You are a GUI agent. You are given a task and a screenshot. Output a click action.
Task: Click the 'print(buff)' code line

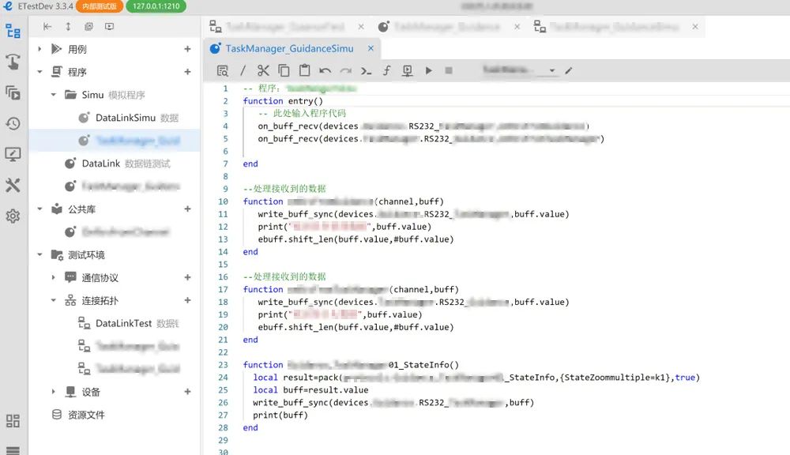[x=280, y=416]
